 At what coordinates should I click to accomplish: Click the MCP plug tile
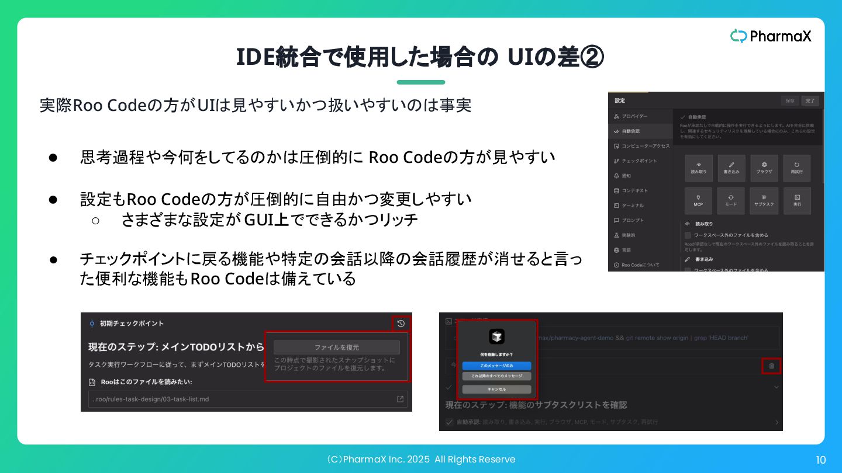pos(699,201)
